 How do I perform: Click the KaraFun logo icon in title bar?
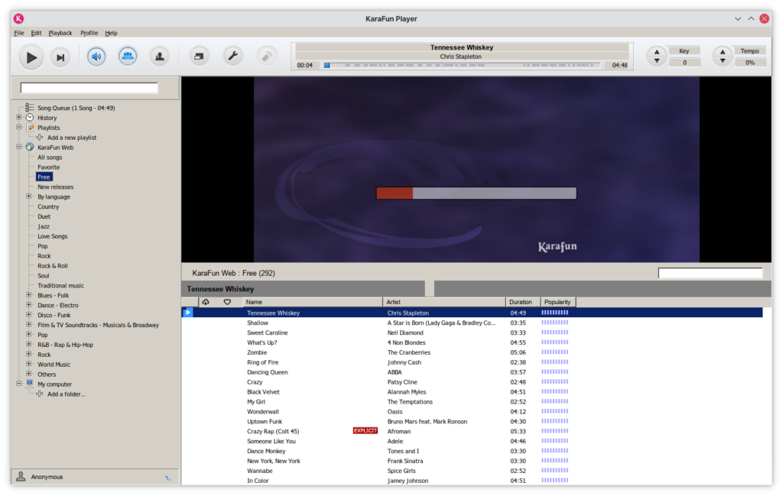coord(18,18)
